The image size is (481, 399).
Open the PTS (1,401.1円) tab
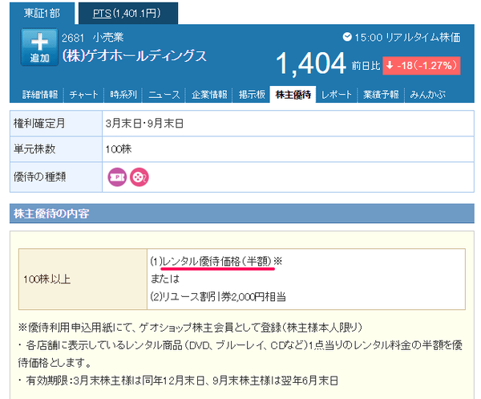click(128, 13)
